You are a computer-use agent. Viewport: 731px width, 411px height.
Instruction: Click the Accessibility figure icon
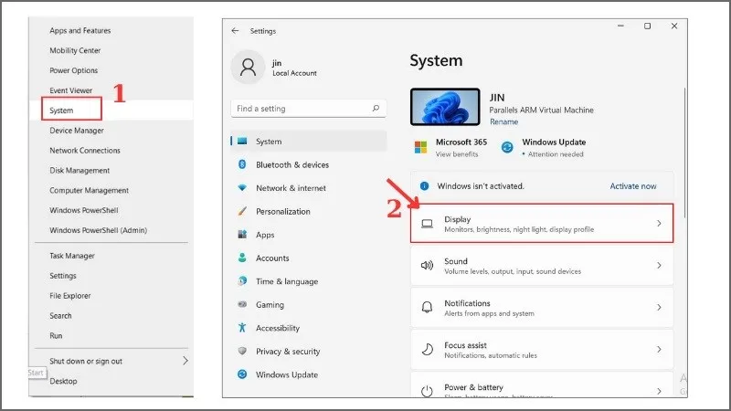tap(242, 328)
